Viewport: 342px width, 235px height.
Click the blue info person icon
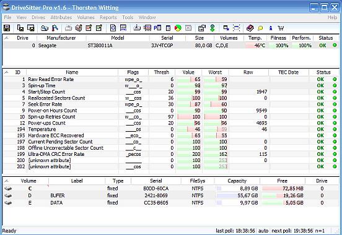point(271,28)
